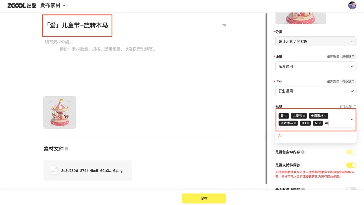The image size is (364, 205).
Task: Collapse the tag suggestion panel chevron
Action: 352,119
